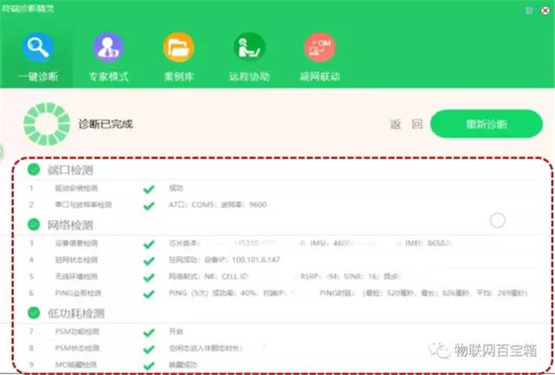Click the green circular diagnosis progress ring
The image size is (555, 375).
click(x=46, y=125)
